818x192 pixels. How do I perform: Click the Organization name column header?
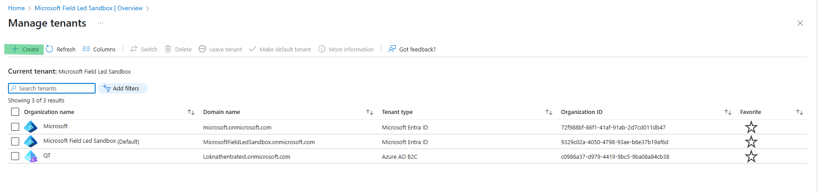(x=49, y=112)
